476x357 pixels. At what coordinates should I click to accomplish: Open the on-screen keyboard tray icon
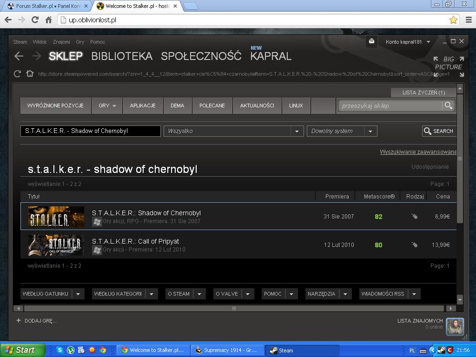point(423,350)
